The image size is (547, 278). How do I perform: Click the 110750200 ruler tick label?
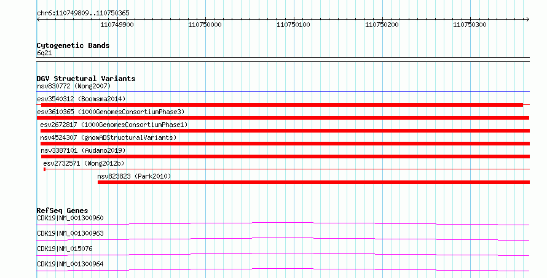coord(382,25)
